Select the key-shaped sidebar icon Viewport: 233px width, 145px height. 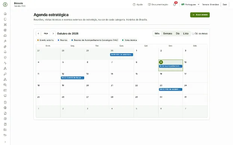(x=5, y=74)
